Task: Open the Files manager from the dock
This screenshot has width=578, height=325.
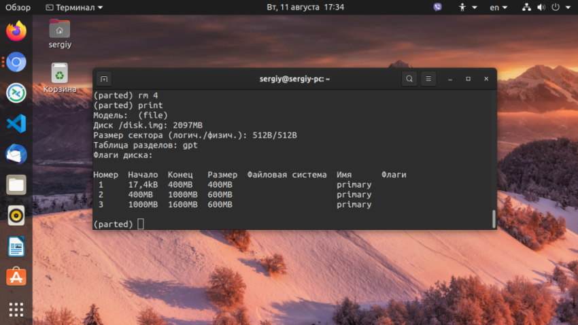Action: tap(16, 184)
